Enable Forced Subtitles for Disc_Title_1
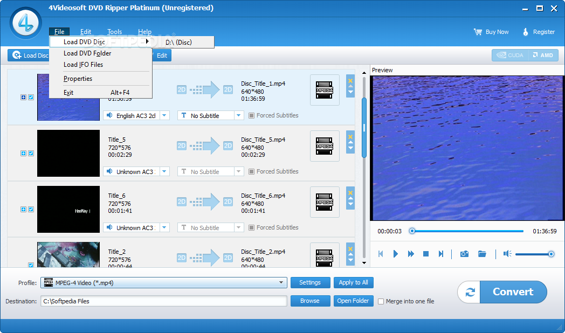 coord(252,115)
